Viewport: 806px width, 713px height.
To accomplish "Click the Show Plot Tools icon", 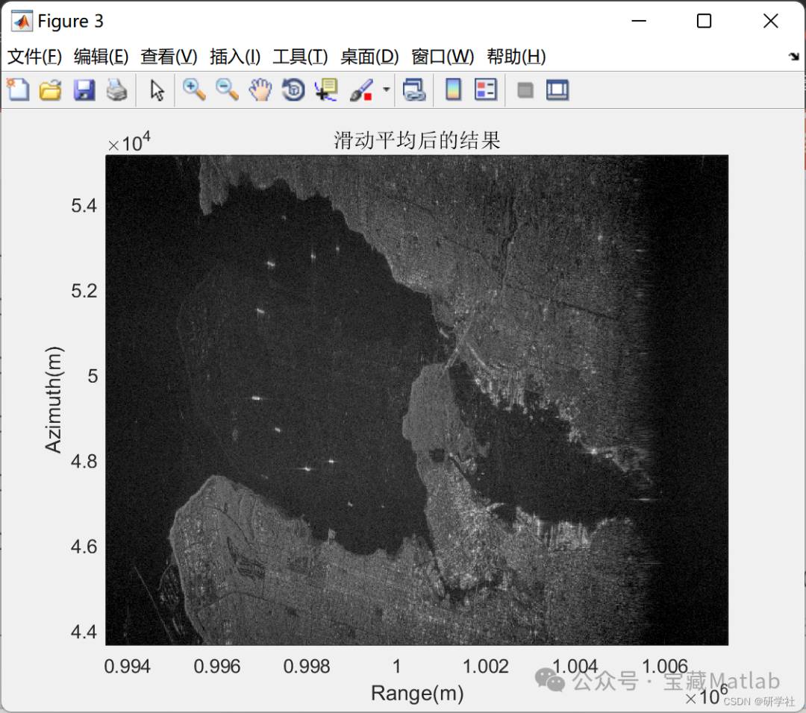I will point(557,90).
